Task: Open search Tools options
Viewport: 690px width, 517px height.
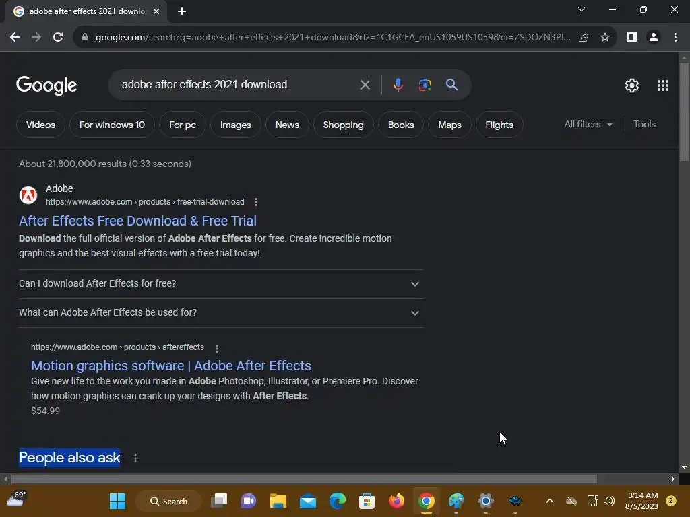Action: (x=644, y=125)
